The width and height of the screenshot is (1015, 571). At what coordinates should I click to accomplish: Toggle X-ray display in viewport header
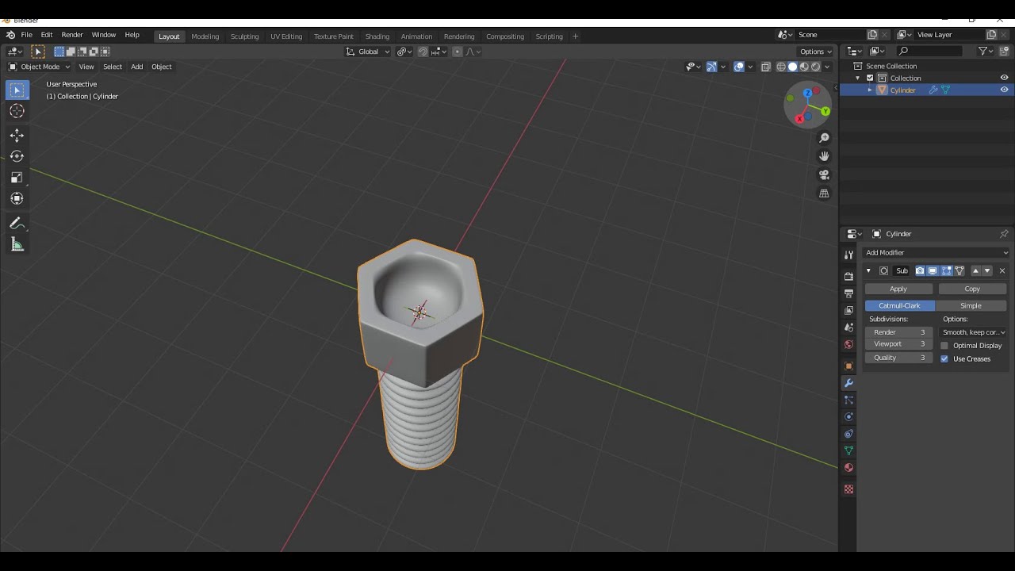coord(766,67)
